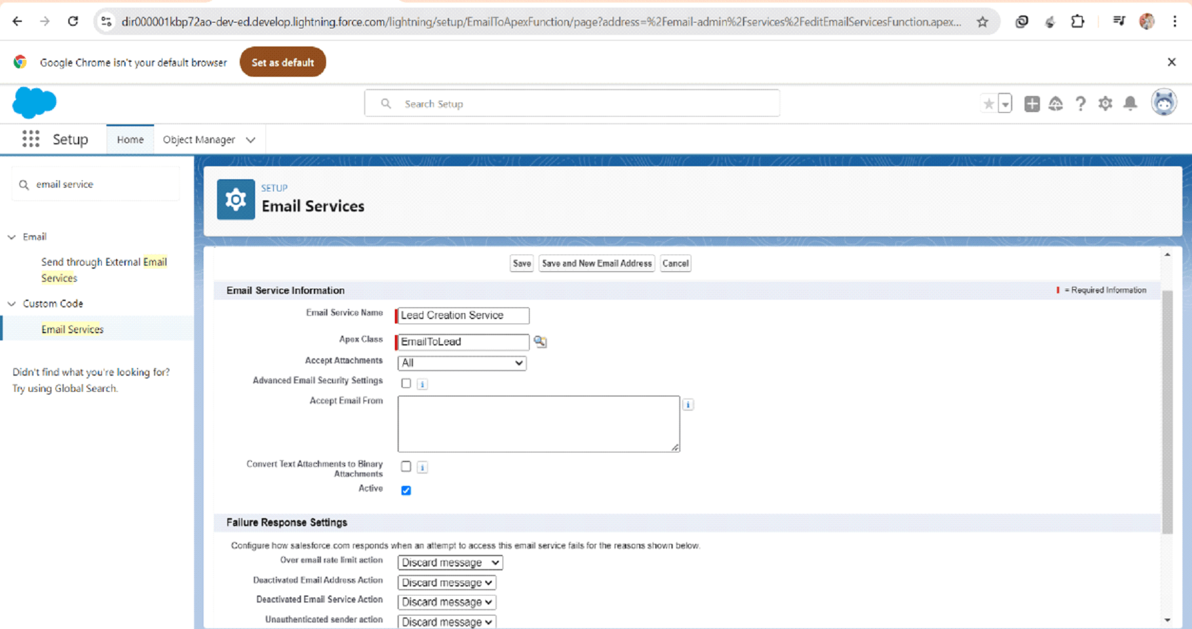Uncheck the Active checkbox
This screenshot has height=629, width=1192.
click(406, 490)
